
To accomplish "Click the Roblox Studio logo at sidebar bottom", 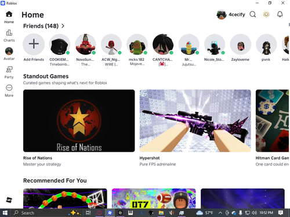I will [9, 200].
